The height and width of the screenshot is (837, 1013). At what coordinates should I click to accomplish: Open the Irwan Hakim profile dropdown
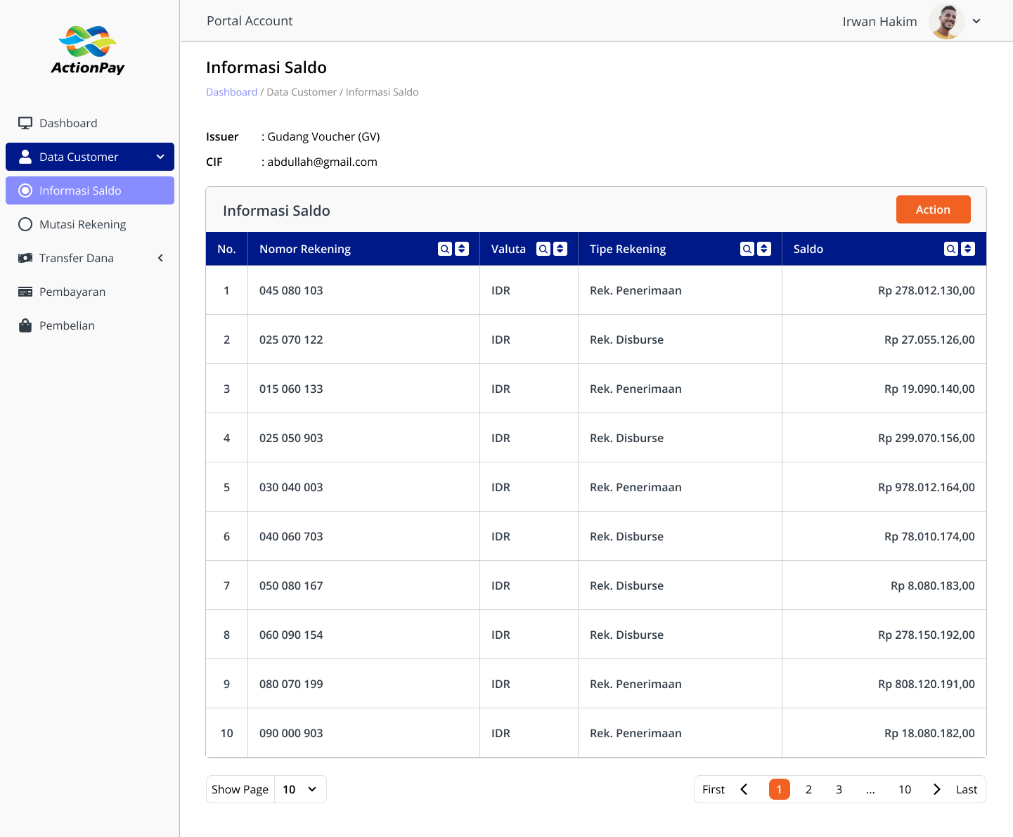point(976,21)
